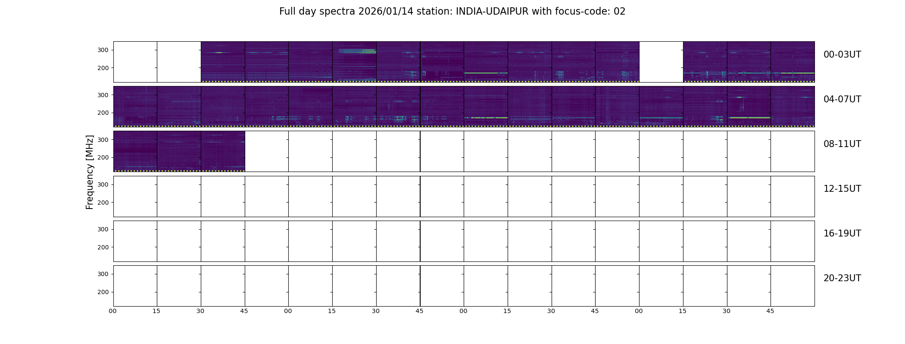Click the '04-07UT' row label
Viewport: 905px width, 344px height.
[842, 99]
